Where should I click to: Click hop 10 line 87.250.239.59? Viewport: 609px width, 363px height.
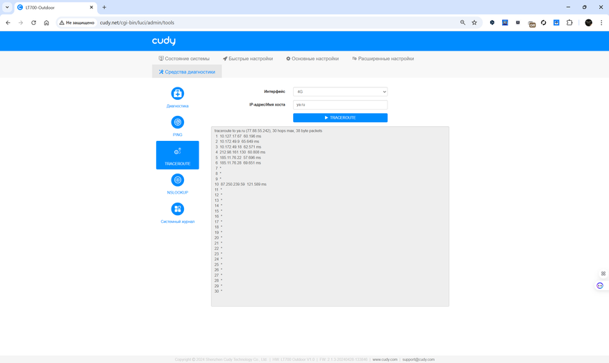click(x=240, y=185)
